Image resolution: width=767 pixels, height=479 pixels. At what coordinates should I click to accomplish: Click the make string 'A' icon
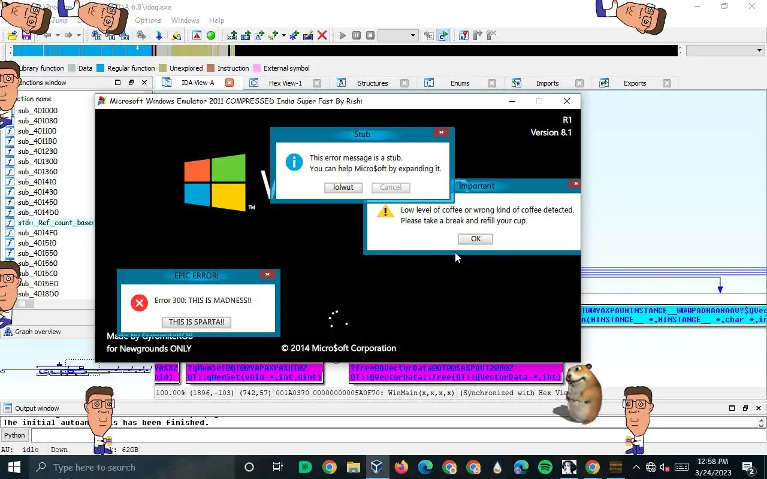[x=259, y=36]
